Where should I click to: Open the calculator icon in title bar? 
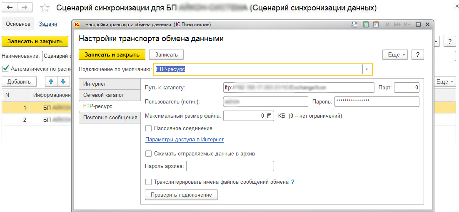pyautogui.click(x=366, y=25)
